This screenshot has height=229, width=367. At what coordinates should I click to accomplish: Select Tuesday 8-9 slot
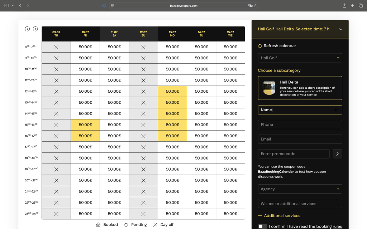click(201, 47)
